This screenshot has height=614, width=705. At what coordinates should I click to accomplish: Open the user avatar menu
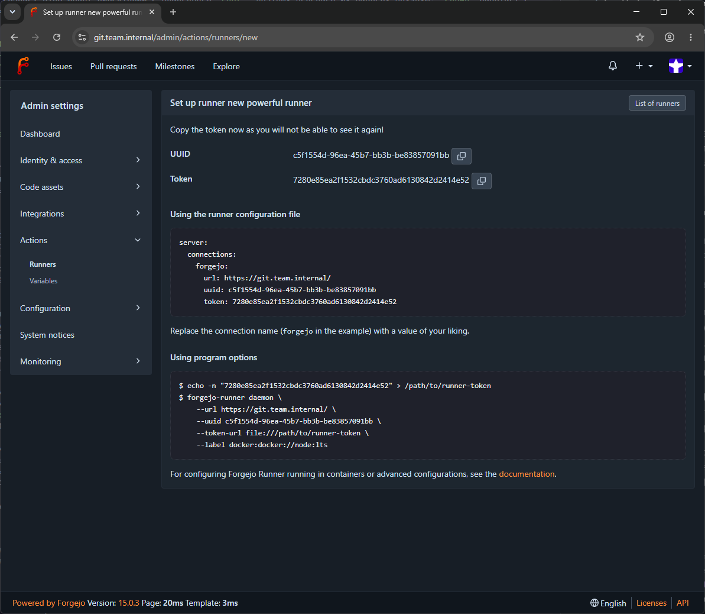(x=680, y=66)
